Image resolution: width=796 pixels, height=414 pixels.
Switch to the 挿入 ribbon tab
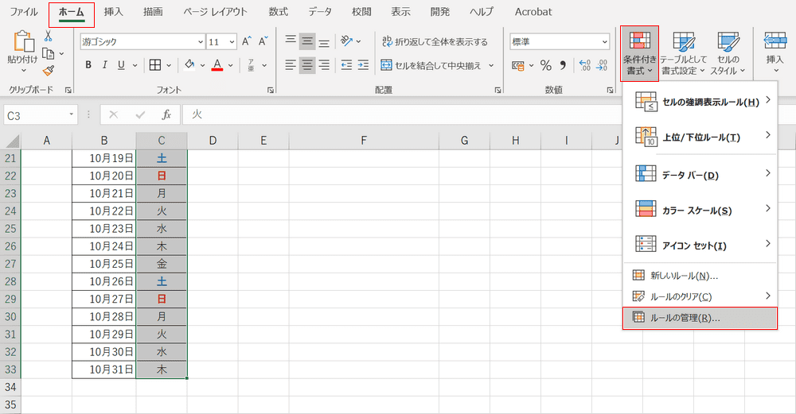[114, 12]
